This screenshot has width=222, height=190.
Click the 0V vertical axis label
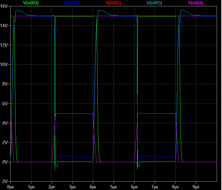point(5,162)
